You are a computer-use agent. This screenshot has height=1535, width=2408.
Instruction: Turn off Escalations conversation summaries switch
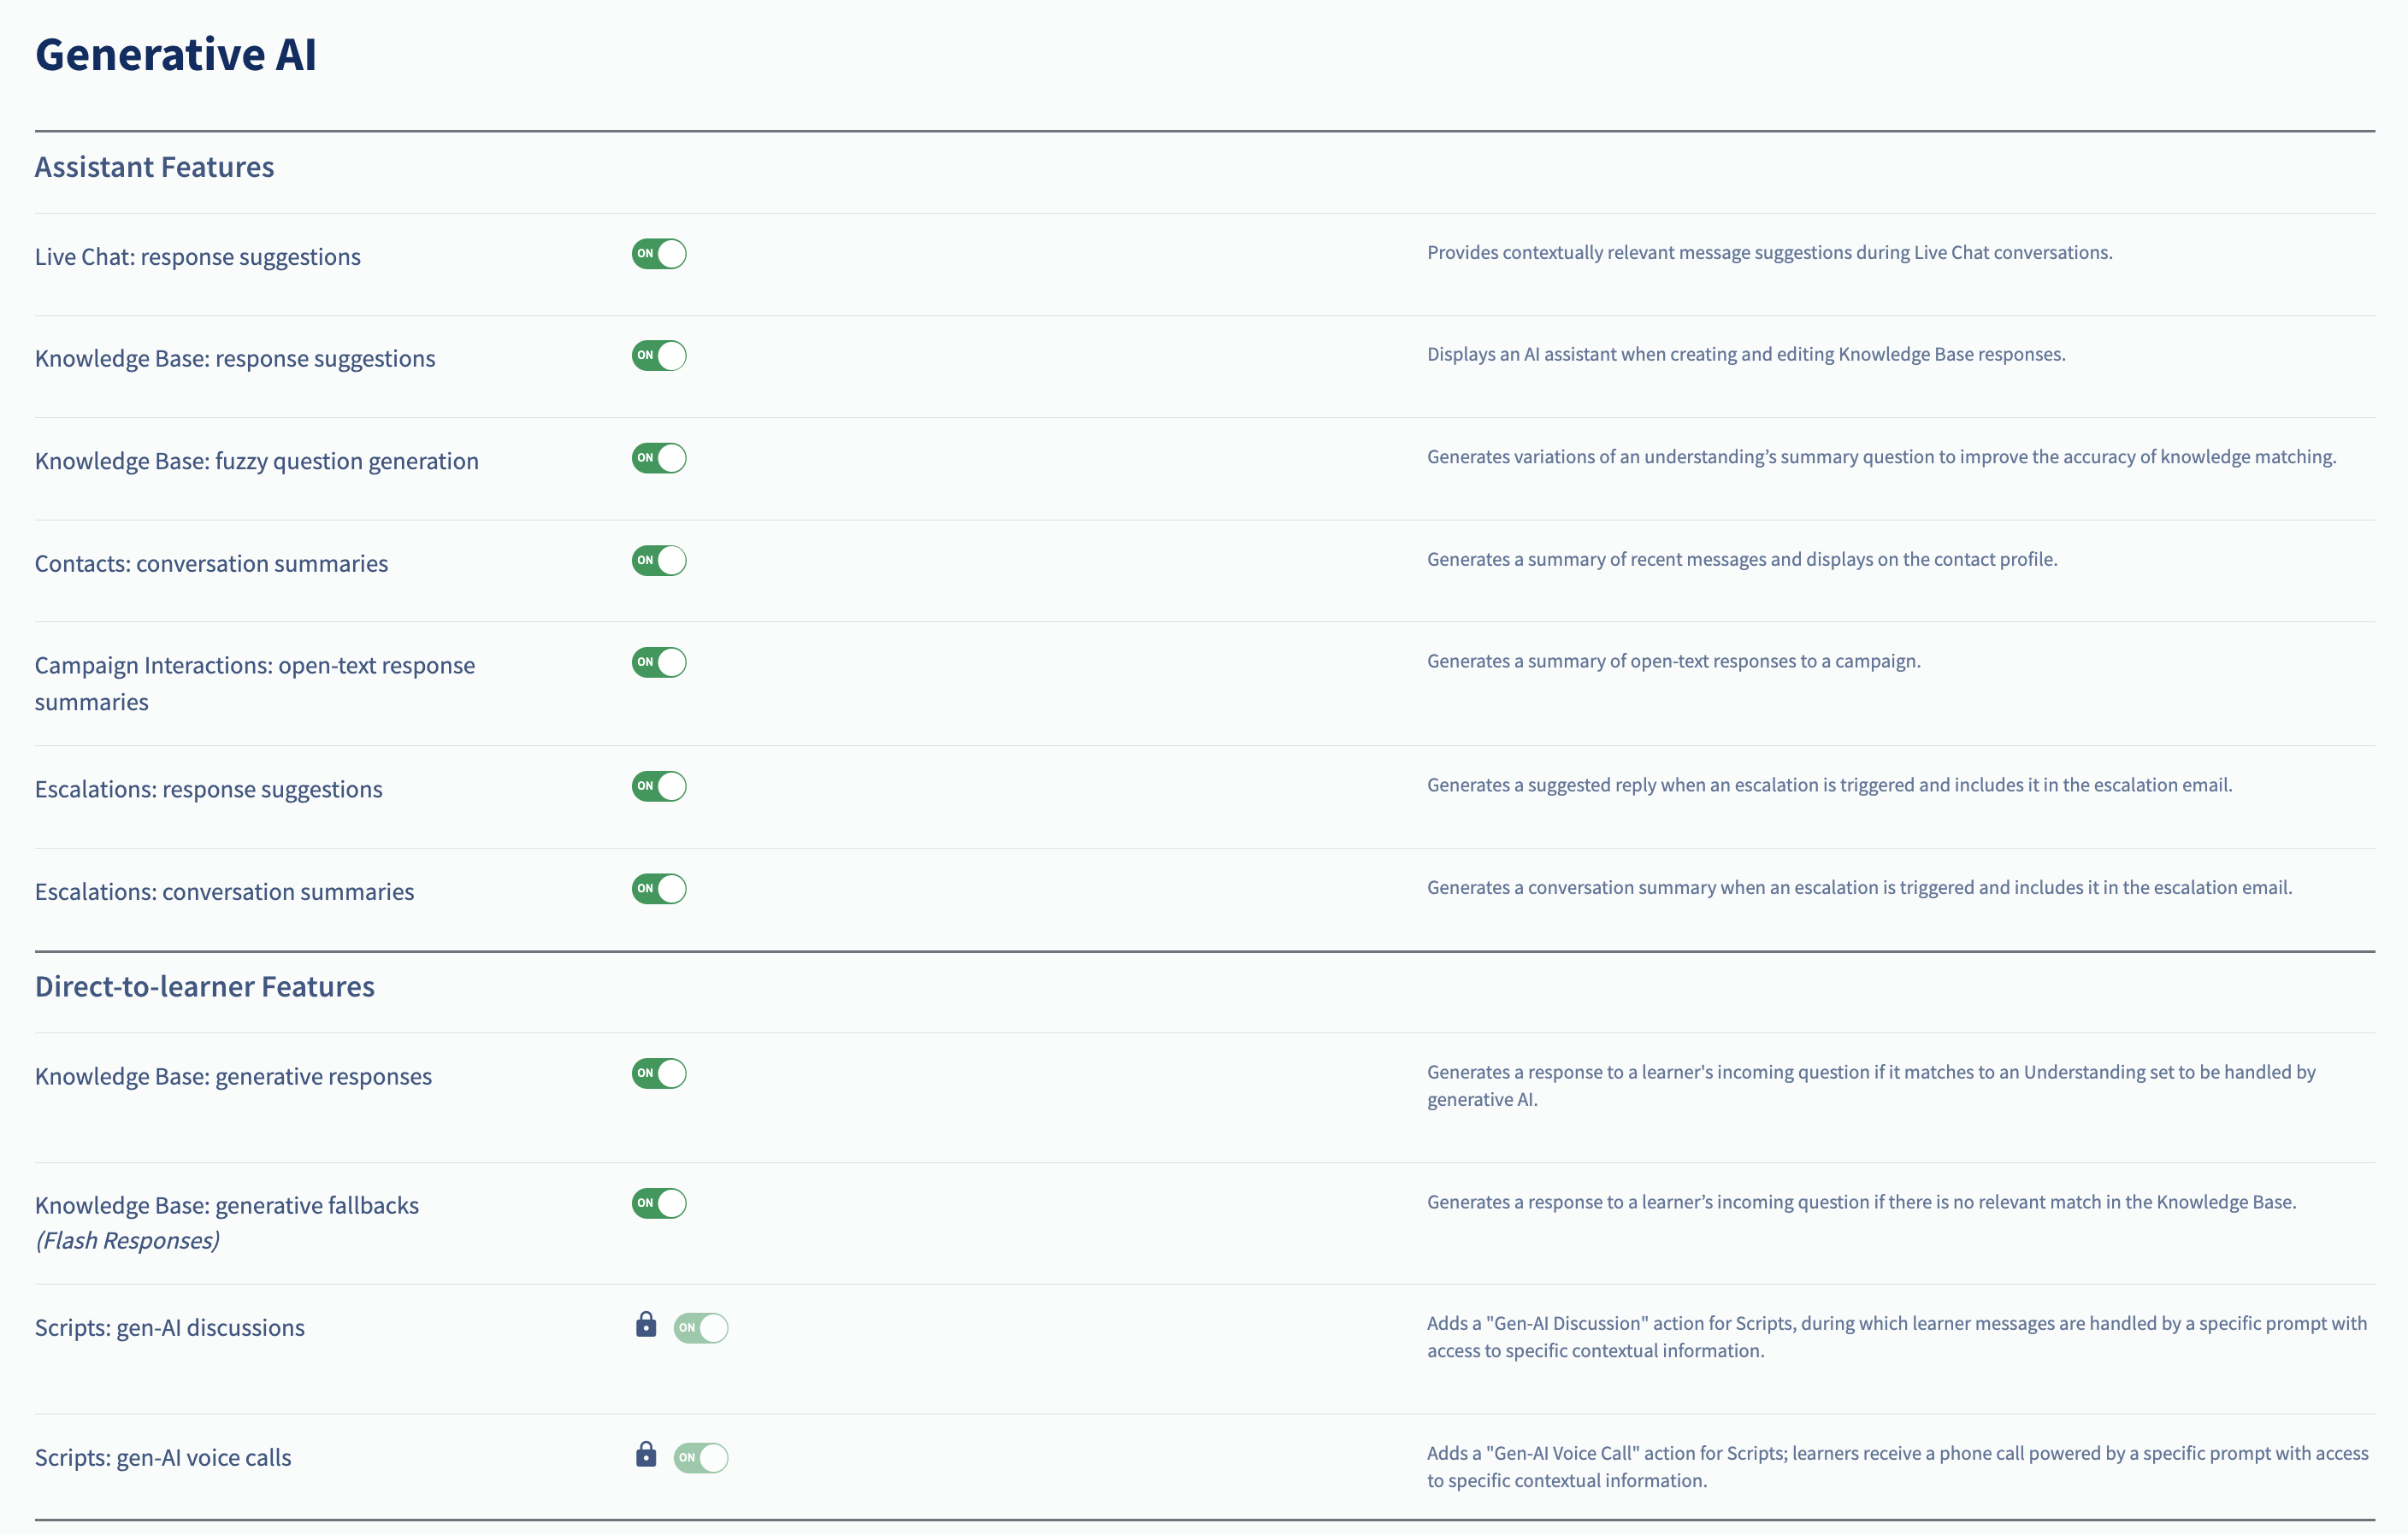(659, 888)
